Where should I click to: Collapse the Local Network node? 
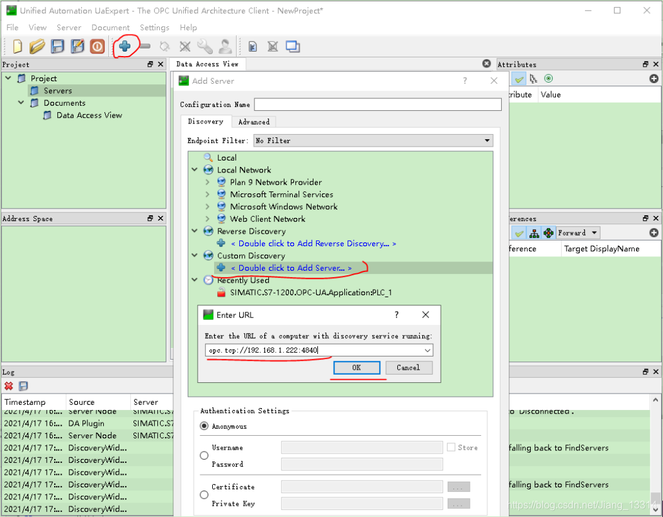click(x=195, y=169)
